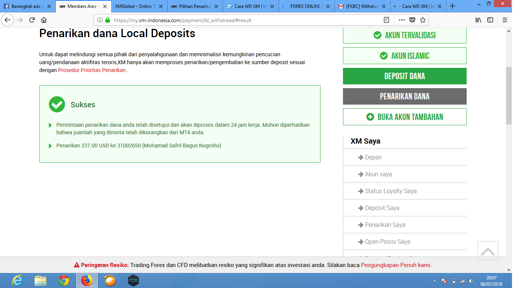Click the page vertical scrollbar thumb

pyautogui.click(x=509, y=96)
